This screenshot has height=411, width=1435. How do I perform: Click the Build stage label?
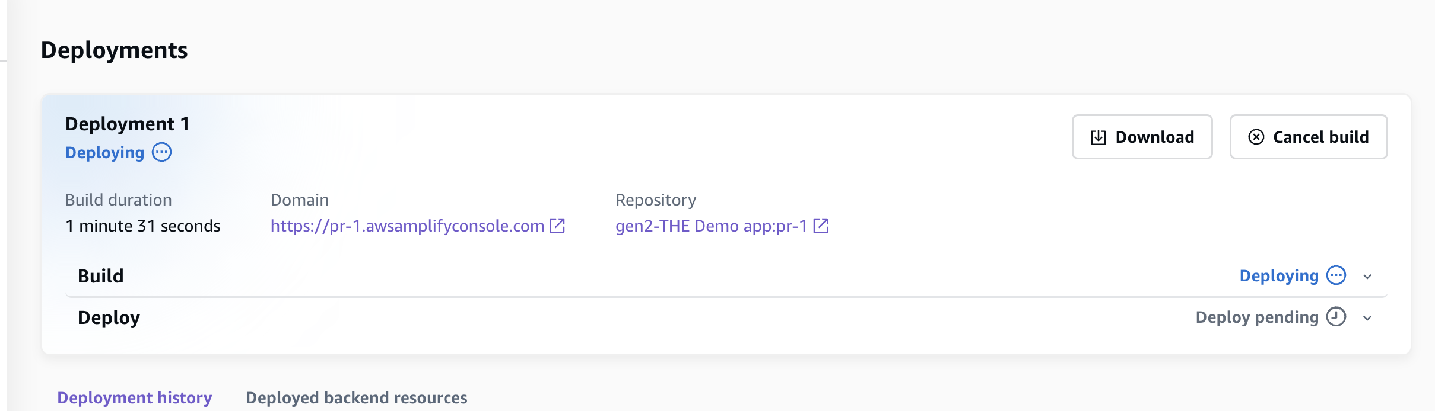click(100, 275)
